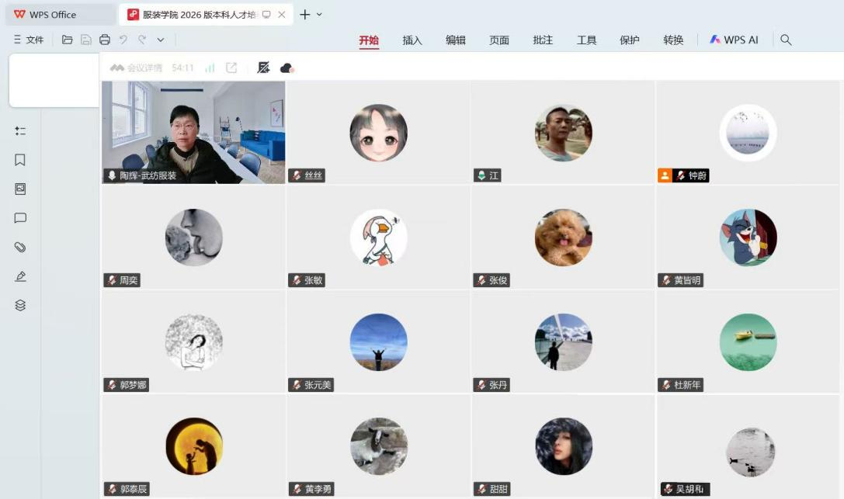Open the layers panel icon

click(20, 305)
